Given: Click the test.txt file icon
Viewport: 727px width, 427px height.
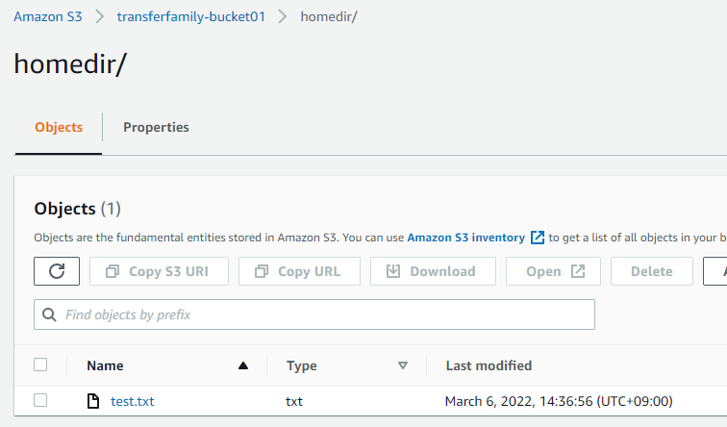Looking at the screenshot, I should click(93, 401).
